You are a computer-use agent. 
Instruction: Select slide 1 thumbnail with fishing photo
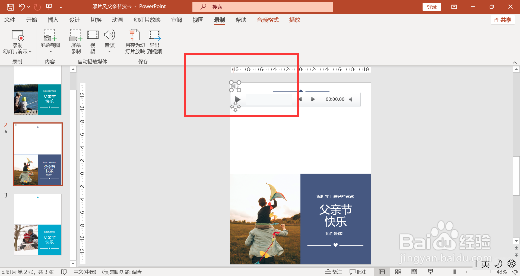pos(38,91)
